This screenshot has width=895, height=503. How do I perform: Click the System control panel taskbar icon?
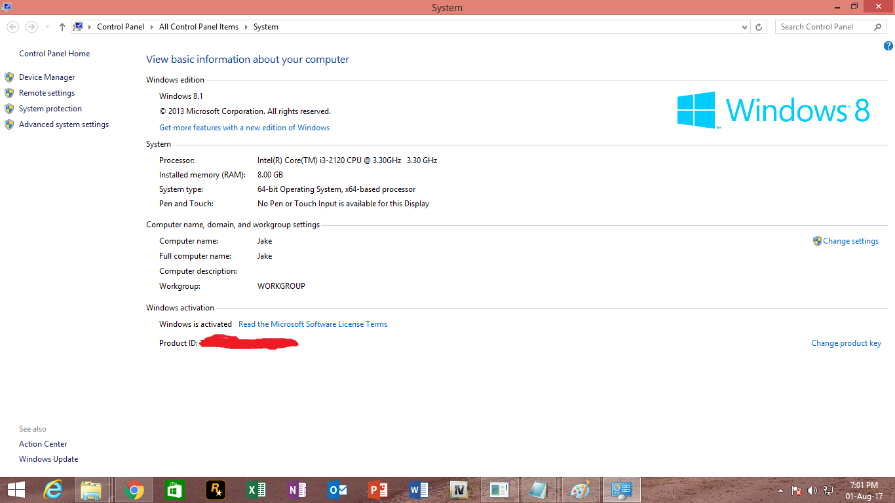tap(620, 490)
